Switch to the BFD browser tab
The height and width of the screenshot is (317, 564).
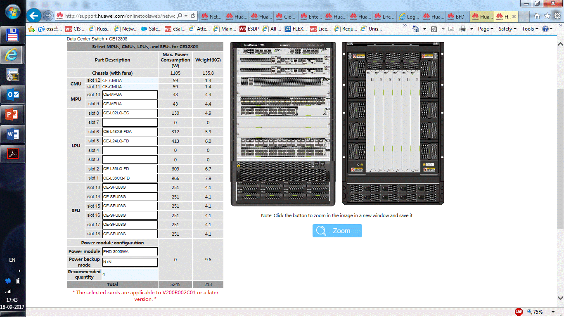click(x=458, y=17)
